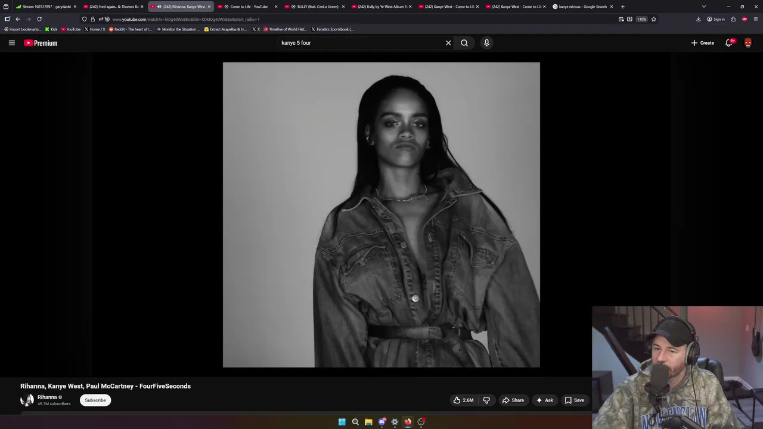763x429 pixels.
Task: Open the shield tracking protection panel
Action: coord(84,19)
